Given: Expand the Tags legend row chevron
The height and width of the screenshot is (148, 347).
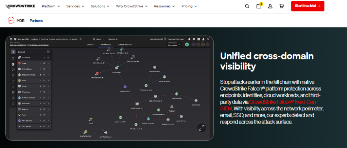Looking at the screenshot, I should (x=48, y=115).
